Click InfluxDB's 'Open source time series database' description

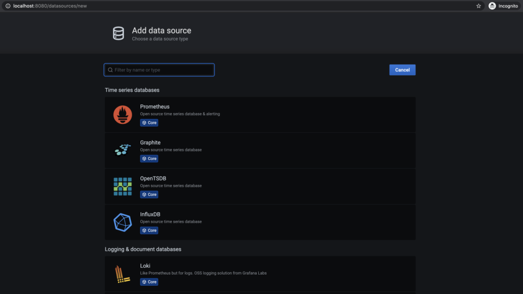(171, 222)
